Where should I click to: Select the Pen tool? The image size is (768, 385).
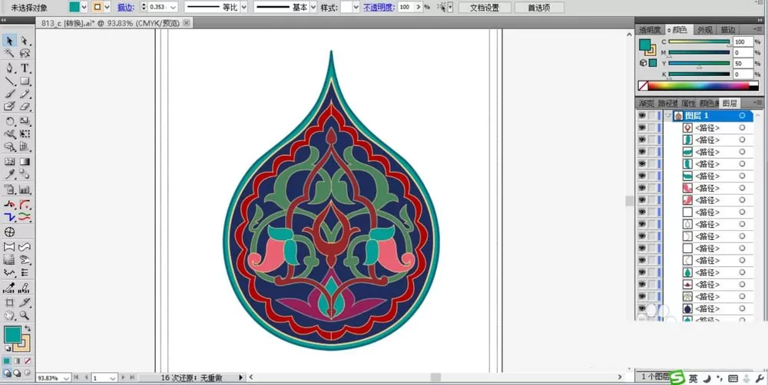coord(9,67)
